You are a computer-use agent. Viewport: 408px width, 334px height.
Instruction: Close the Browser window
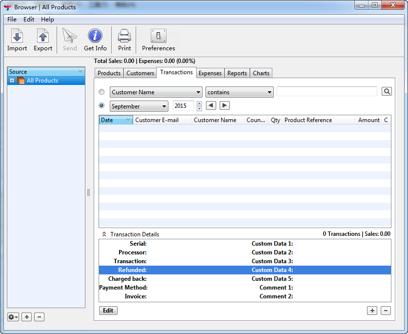[x=393, y=5]
